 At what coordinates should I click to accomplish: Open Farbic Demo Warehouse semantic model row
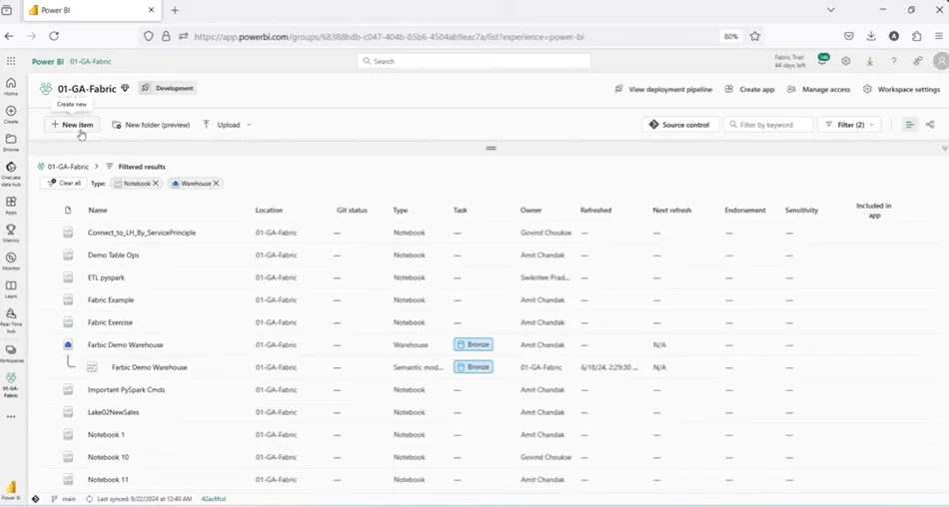(x=150, y=367)
